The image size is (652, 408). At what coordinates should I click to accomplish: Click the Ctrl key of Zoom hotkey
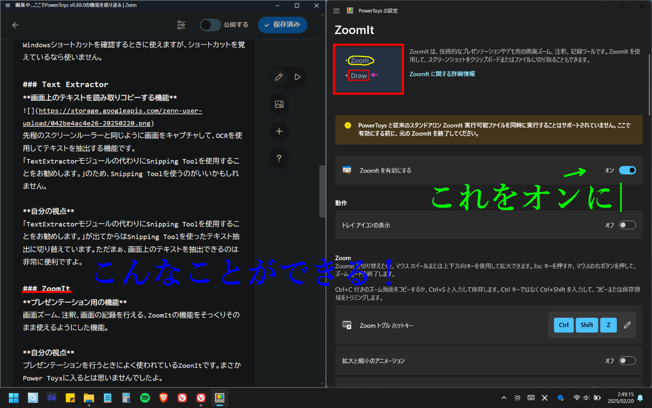point(564,325)
